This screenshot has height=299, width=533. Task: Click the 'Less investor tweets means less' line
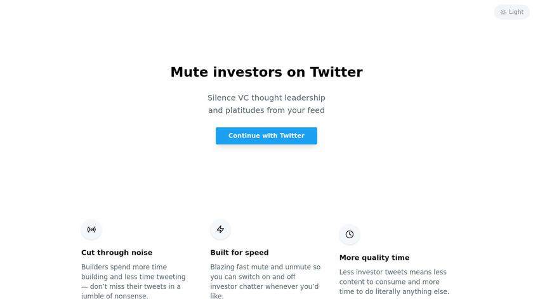click(x=393, y=272)
